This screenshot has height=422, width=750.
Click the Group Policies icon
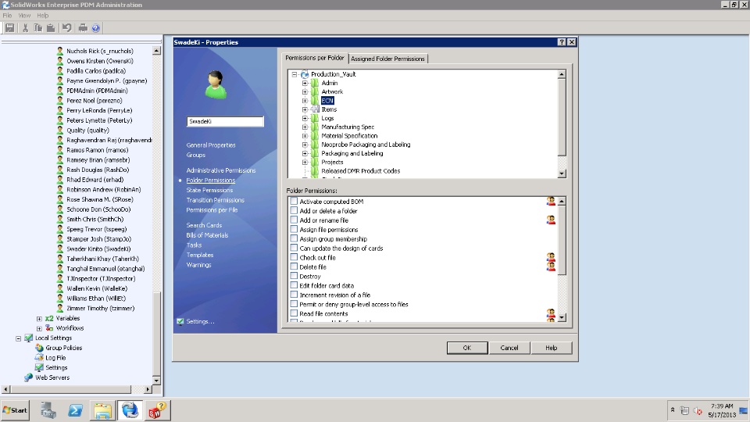click(x=39, y=348)
